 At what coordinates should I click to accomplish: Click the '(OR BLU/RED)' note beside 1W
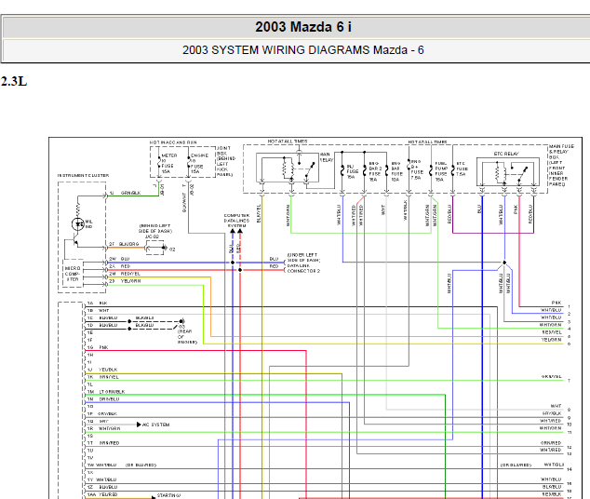[141, 465]
